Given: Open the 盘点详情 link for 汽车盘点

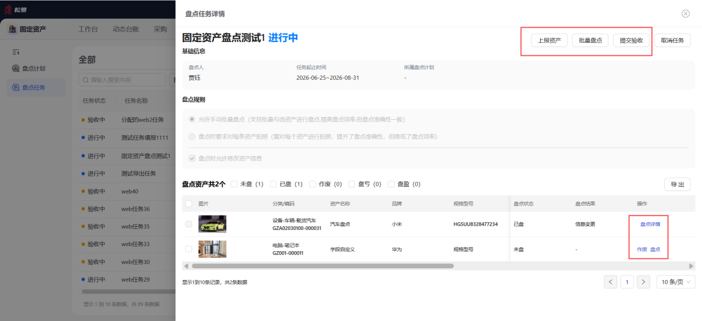Looking at the screenshot, I should point(650,224).
